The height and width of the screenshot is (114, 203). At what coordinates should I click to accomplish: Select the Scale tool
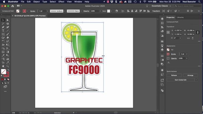[8, 41]
